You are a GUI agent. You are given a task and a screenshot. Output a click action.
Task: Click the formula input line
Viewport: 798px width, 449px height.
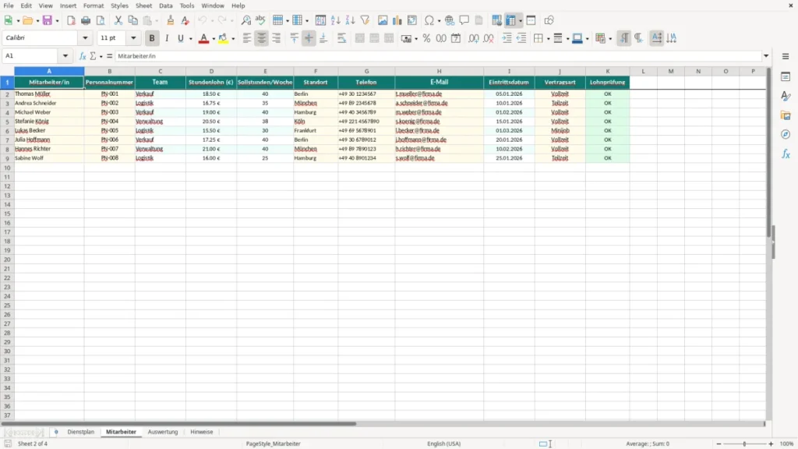coord(438,56)
